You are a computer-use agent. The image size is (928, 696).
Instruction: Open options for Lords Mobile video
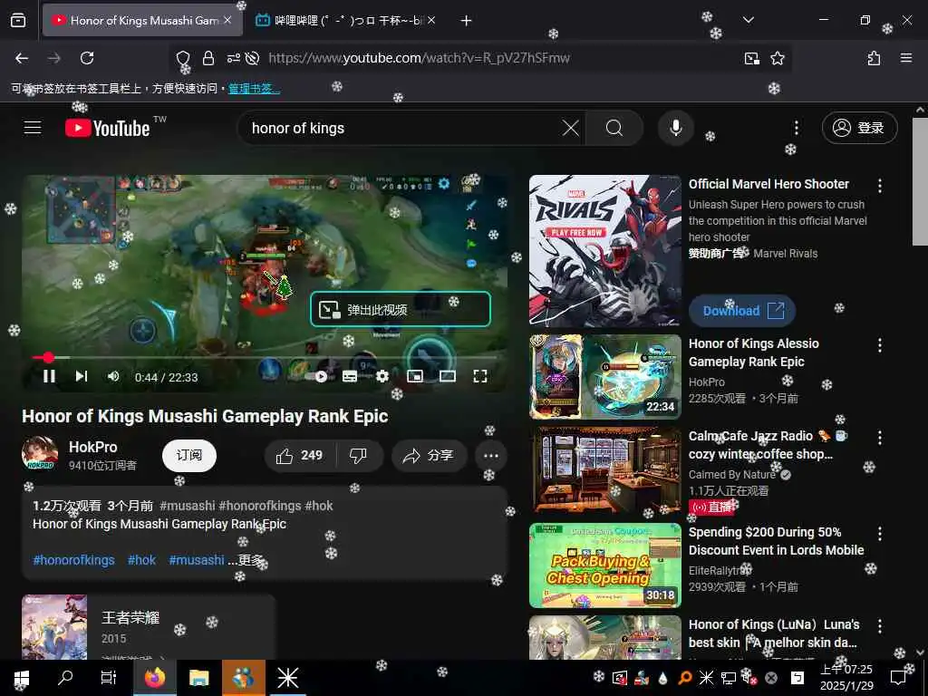point(880,534)
